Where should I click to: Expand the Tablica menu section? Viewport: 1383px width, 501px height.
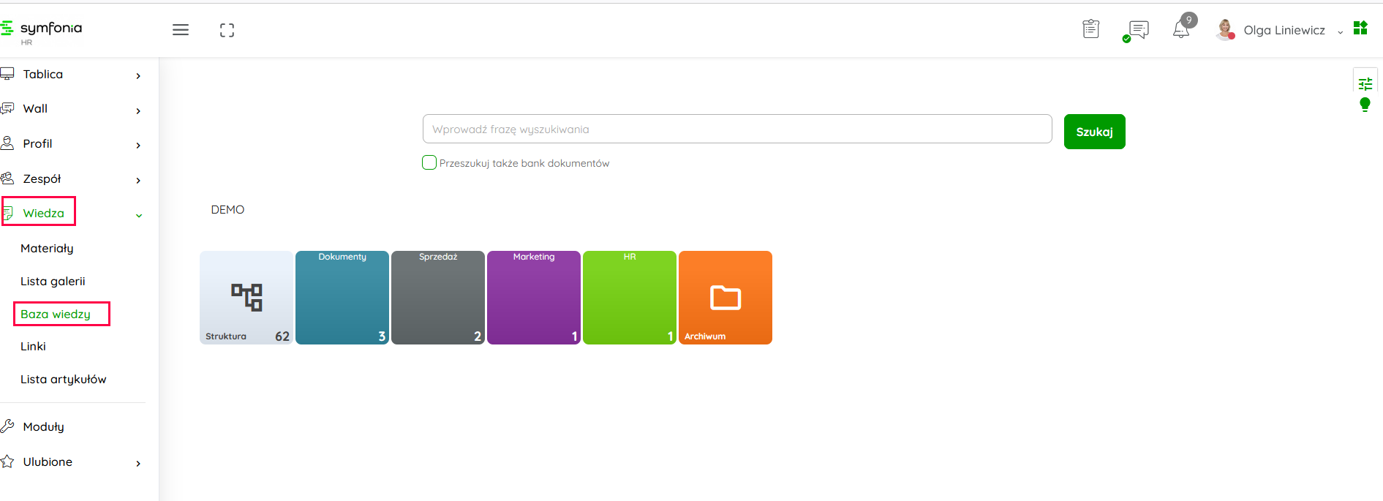click(x=72, y=75)
